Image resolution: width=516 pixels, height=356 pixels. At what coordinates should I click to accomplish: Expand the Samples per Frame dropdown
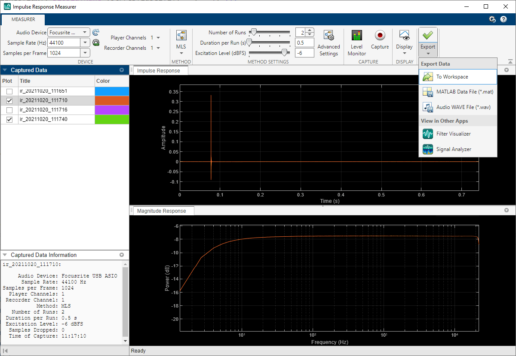click(85, 53)
